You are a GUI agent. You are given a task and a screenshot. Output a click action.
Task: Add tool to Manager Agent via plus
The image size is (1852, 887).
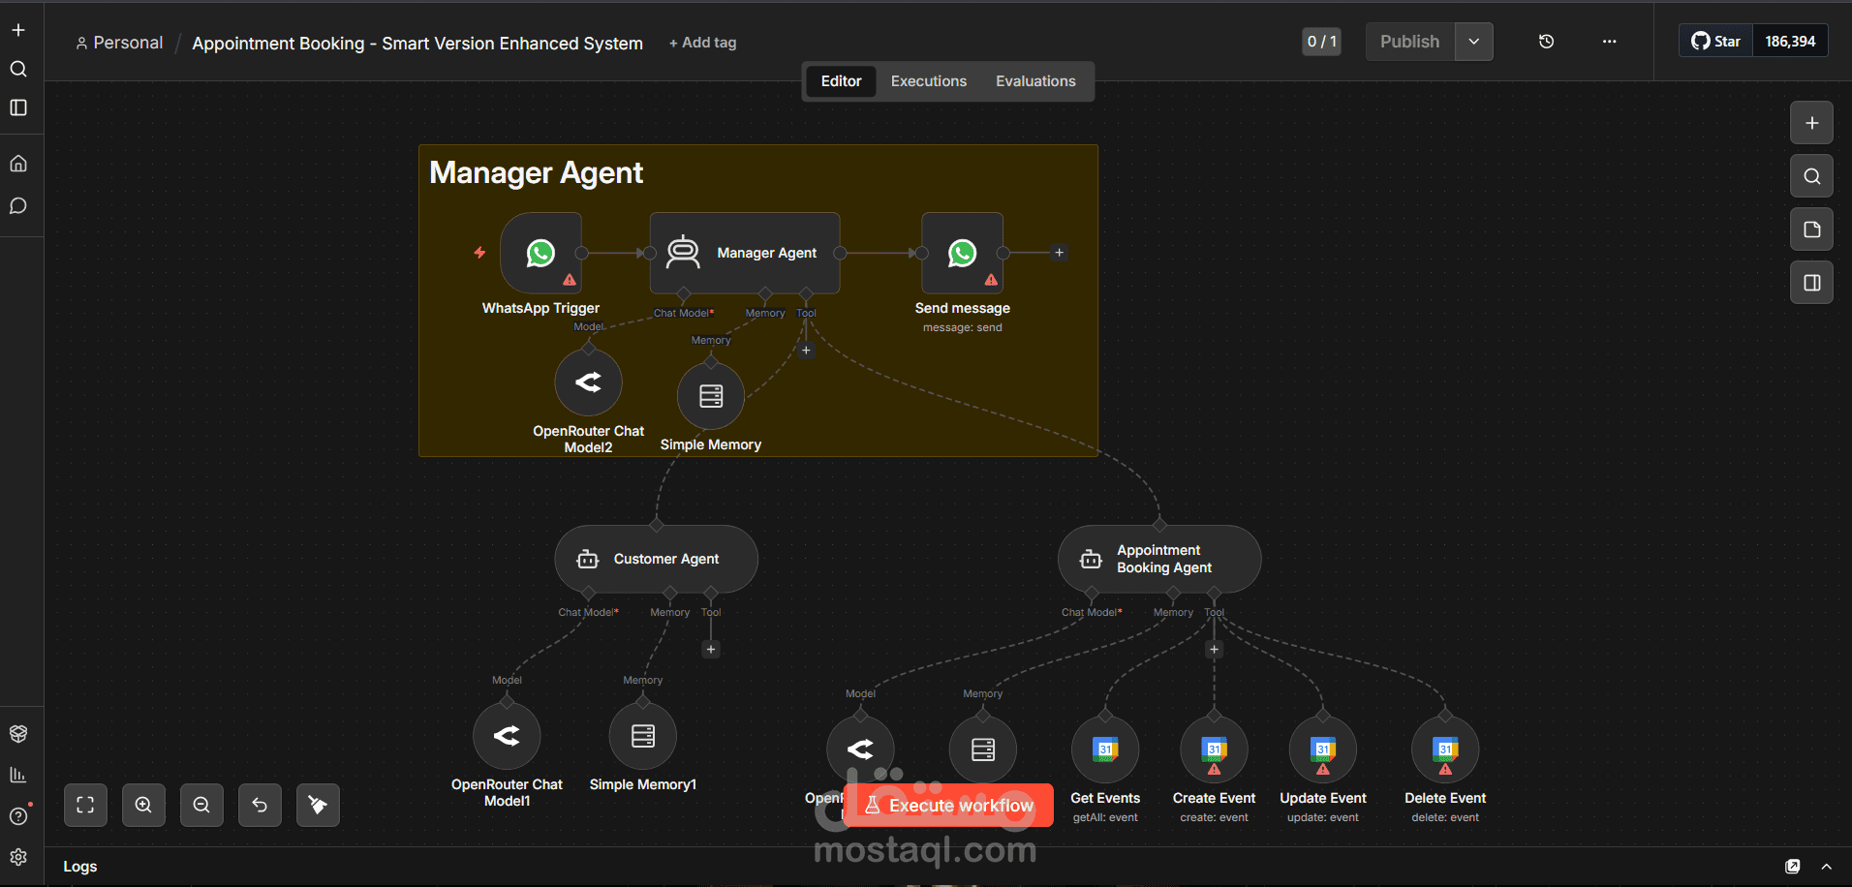806,351
